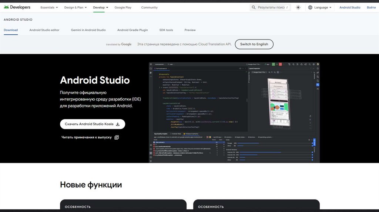Click Android Studio link in header
Screen dimensions: 379x212
[x=350, y=7]
